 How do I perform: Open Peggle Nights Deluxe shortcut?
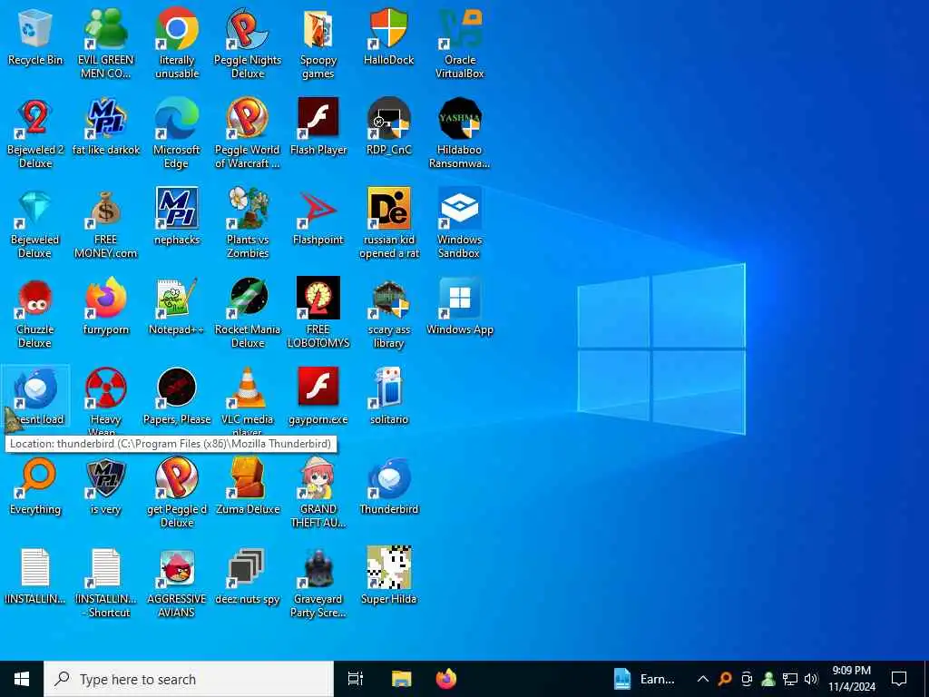(247, 43)
